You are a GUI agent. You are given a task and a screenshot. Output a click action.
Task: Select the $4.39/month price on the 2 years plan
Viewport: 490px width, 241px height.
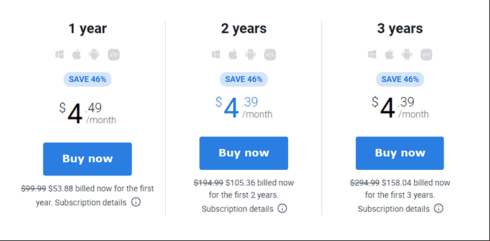tap(243, 108)
